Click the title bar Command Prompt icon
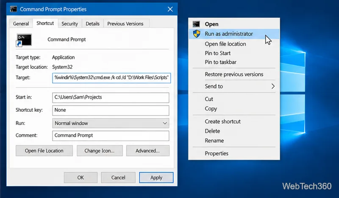This screenshot has height=198, width=339. (14, 9)
